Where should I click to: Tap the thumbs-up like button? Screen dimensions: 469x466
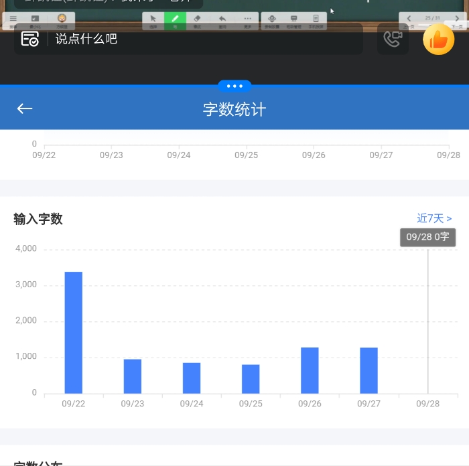439,40
